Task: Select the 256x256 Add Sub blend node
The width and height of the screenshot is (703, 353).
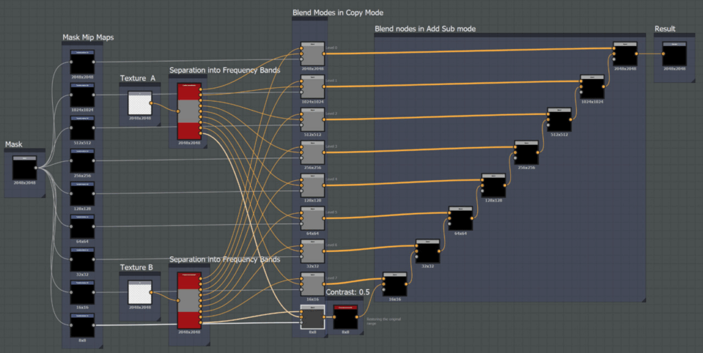Action: 527,152
